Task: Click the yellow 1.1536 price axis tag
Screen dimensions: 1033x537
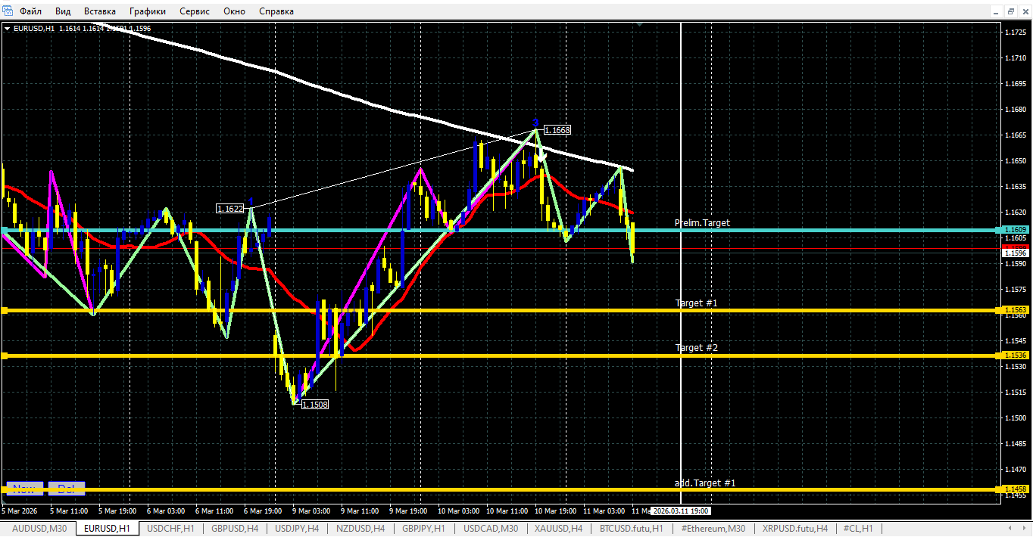Action: (x=1016, y=355)
